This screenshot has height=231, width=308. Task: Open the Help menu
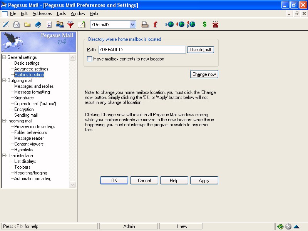point(94,13)
